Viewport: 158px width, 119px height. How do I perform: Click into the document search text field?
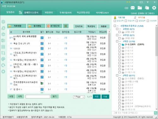pos(38,96)
